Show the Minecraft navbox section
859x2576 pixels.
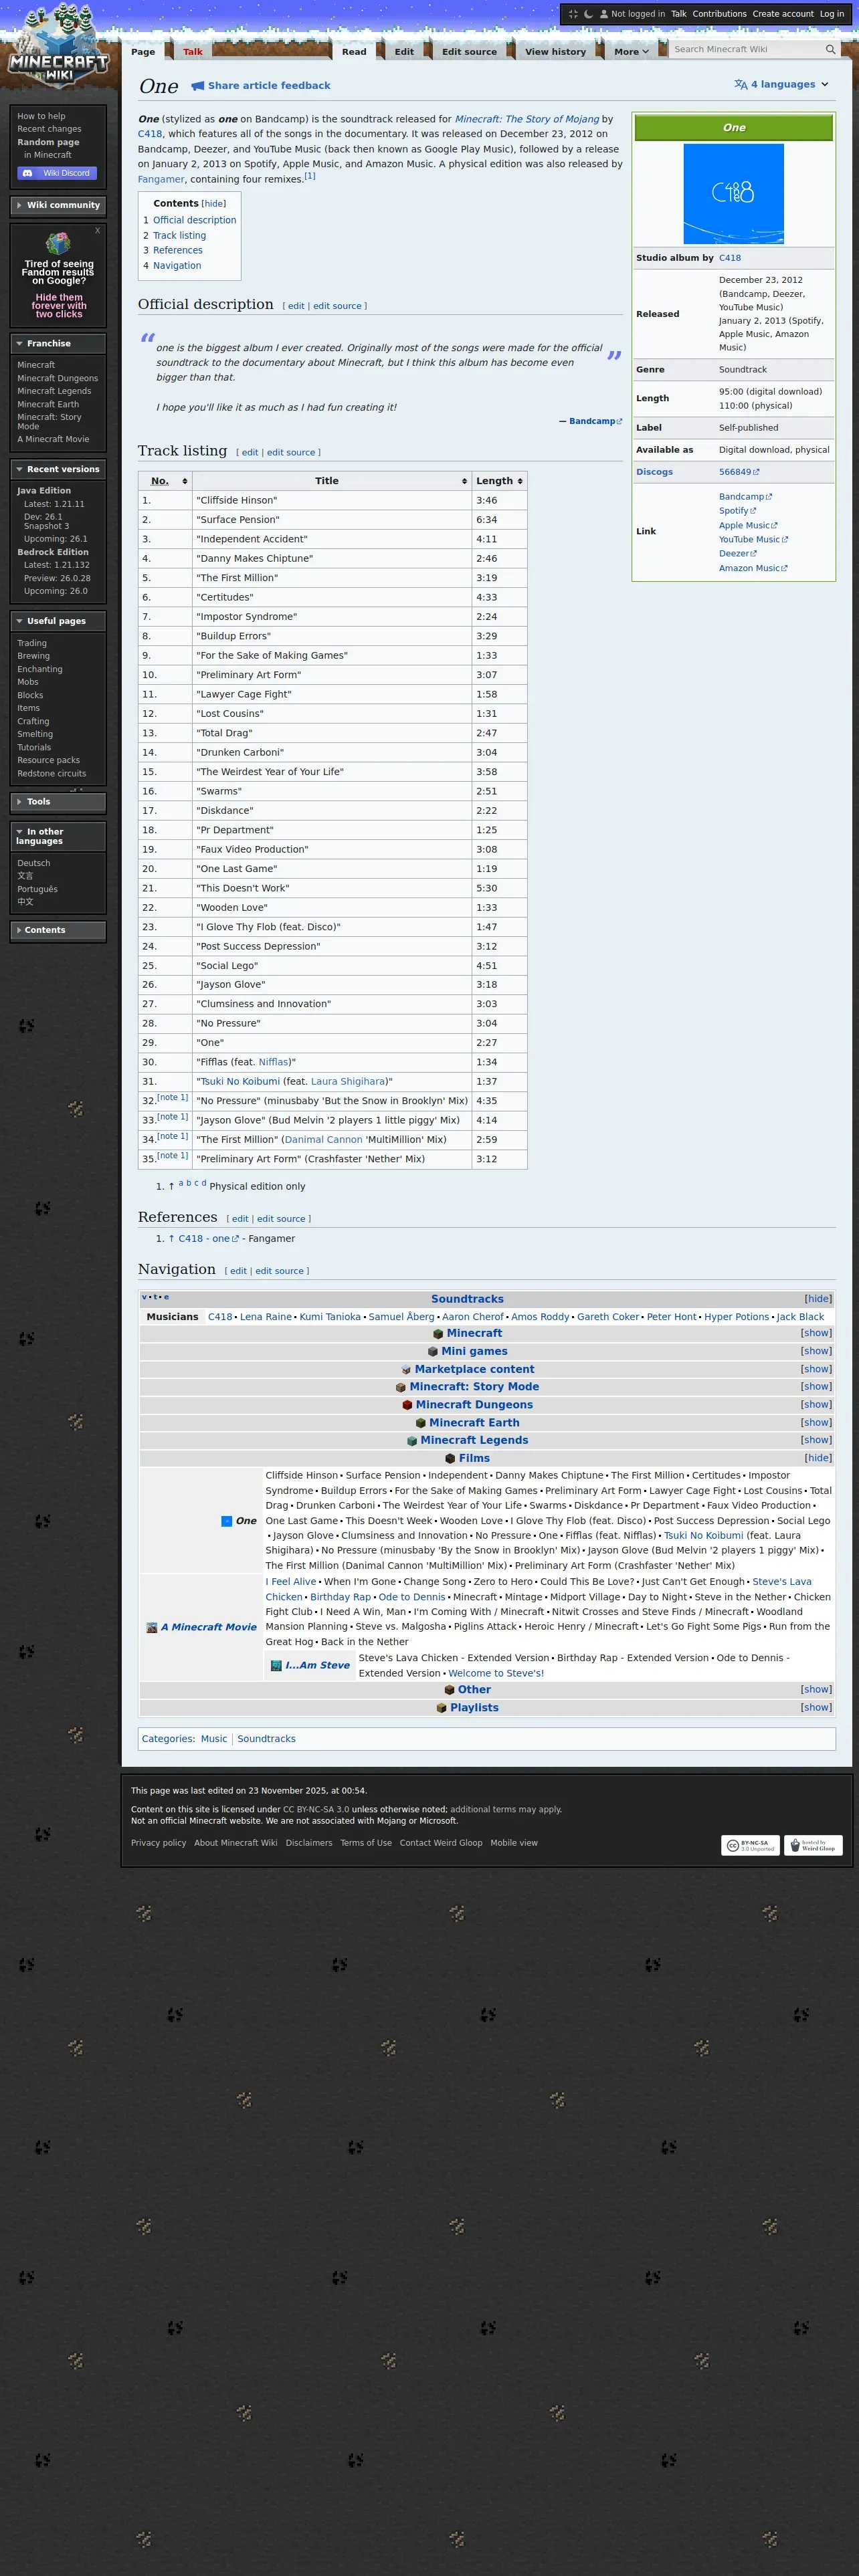816,1334
